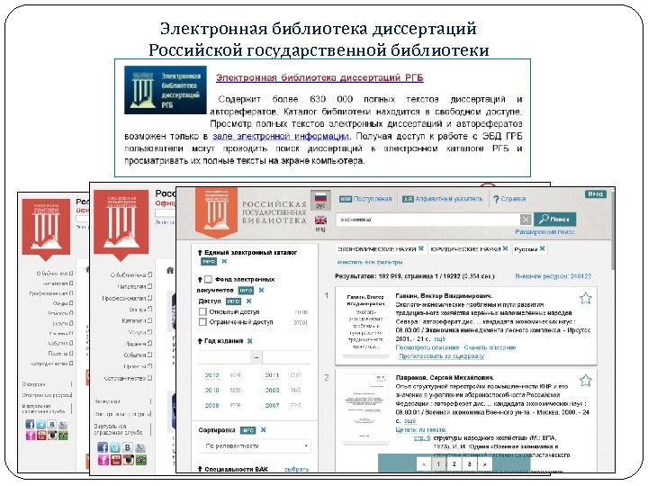Show INFO next to Доступ
The height and width of the screenshot is (486, 648).
pyautogui.click(x=233, y=301)
